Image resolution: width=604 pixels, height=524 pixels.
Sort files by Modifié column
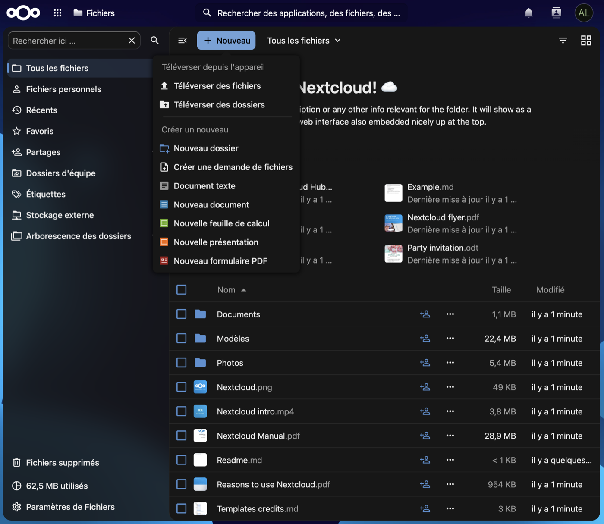550,290
